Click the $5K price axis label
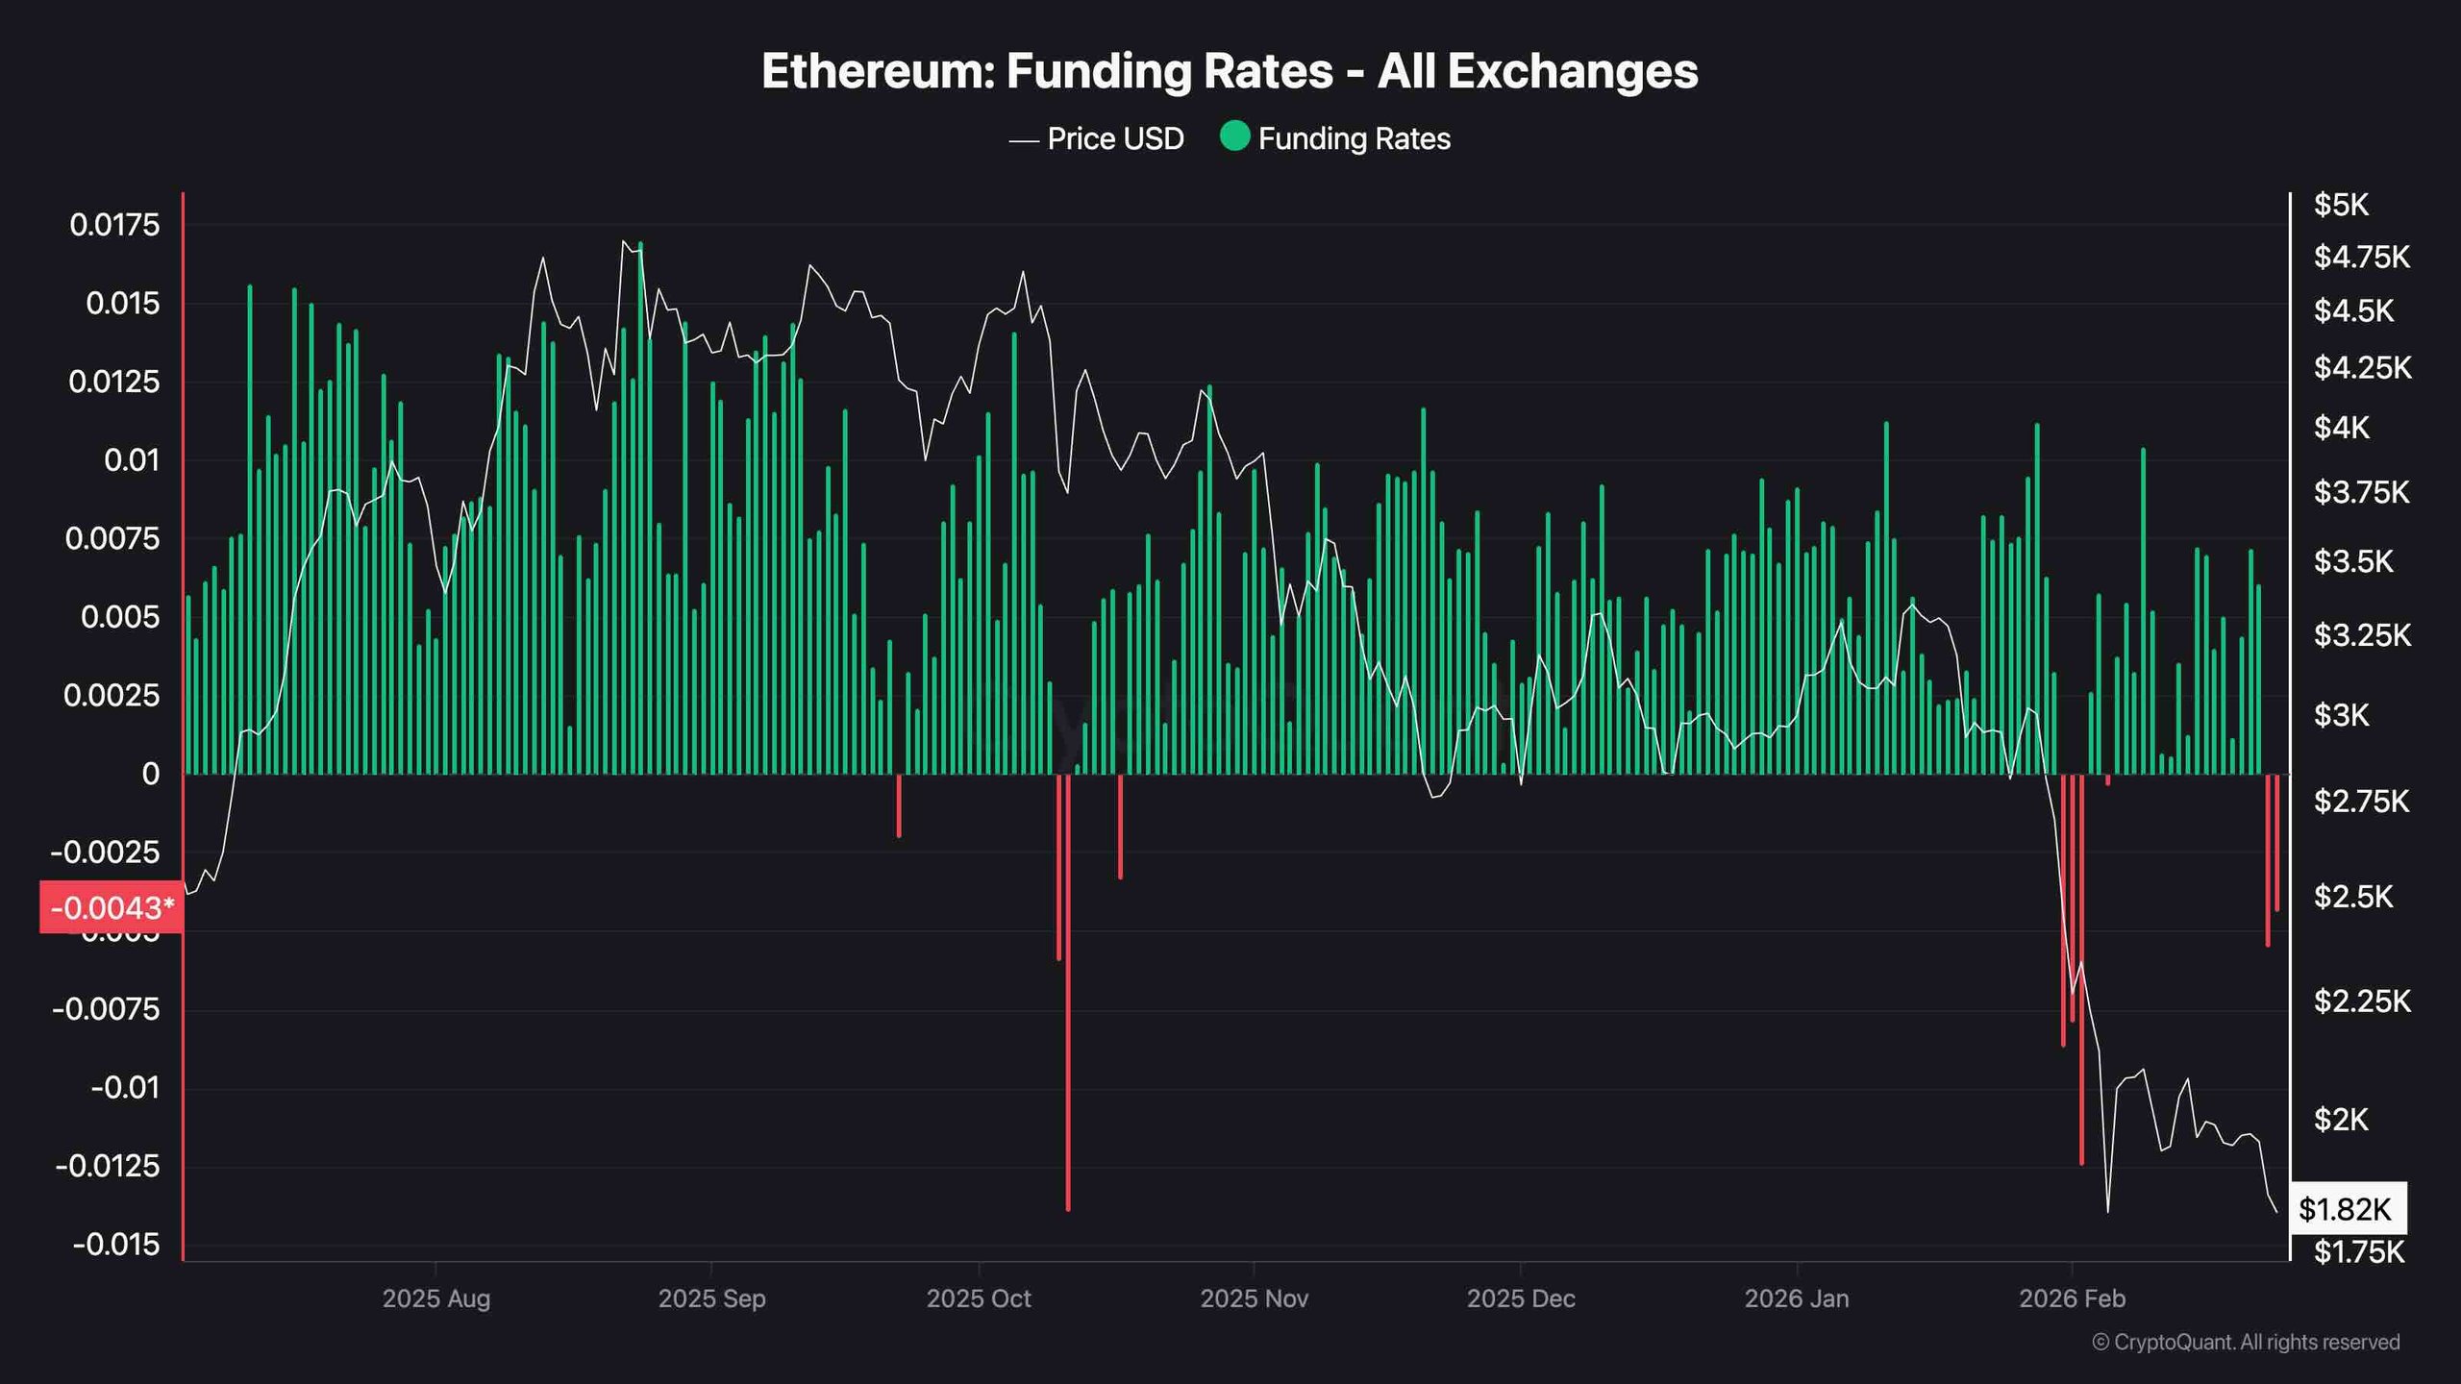 coord(2341,205)
